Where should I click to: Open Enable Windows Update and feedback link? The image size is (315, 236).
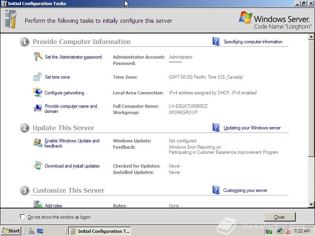(x=72, y=143)
